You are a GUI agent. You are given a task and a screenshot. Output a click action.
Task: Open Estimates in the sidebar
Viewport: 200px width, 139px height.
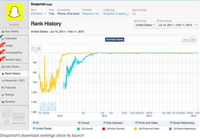pos(14,38)
